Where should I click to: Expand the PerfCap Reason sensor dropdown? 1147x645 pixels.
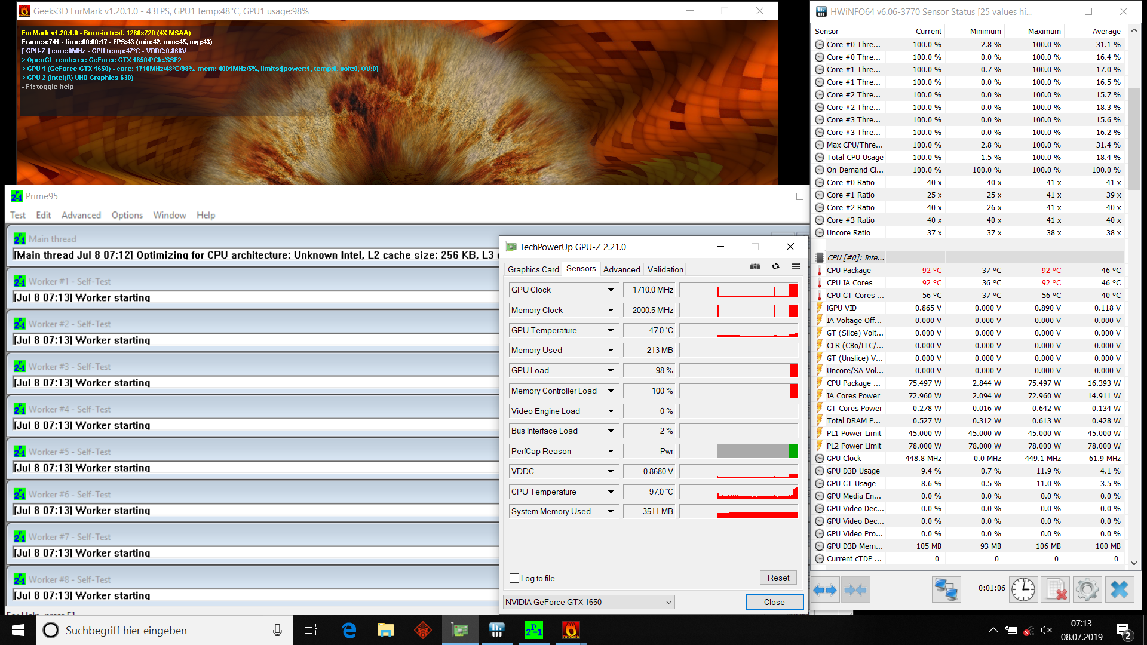click(611, 451)
